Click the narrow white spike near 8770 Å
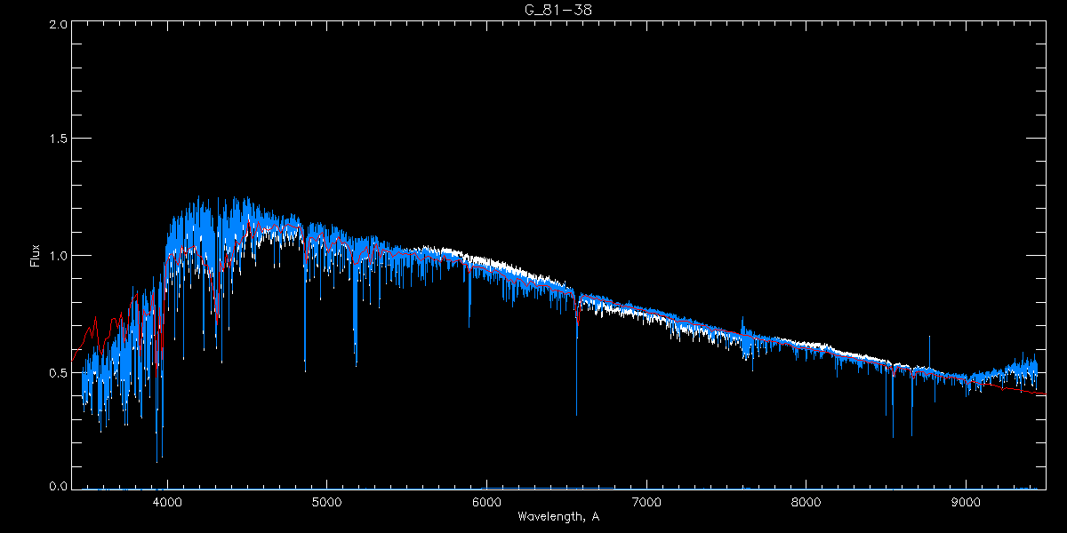This screenshot has height=533, width=1067. click(x=929, y=338)
